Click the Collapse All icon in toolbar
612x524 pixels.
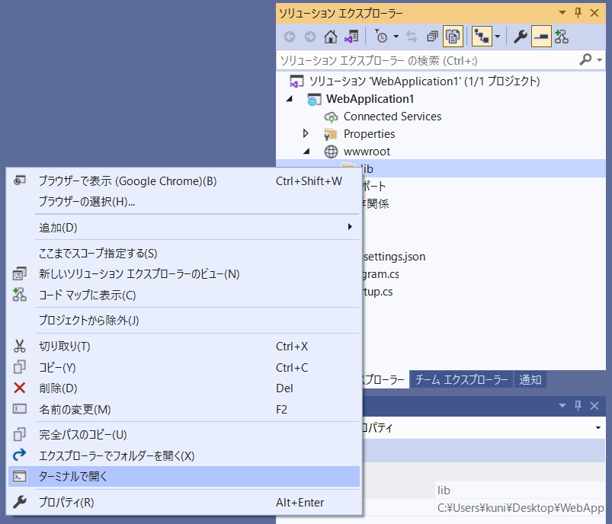(x=432, y=37)
